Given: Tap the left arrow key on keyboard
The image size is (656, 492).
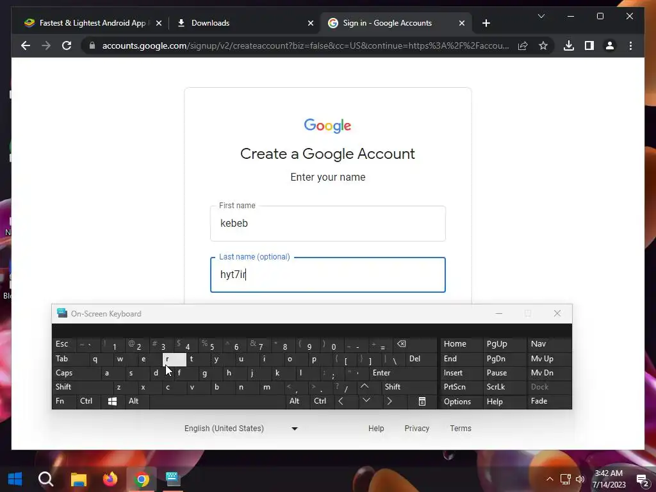Looking at the screenshot, I should [x=346, y=401].
